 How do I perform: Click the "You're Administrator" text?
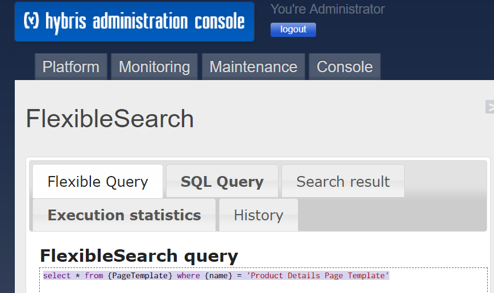[x=327, y=9]
